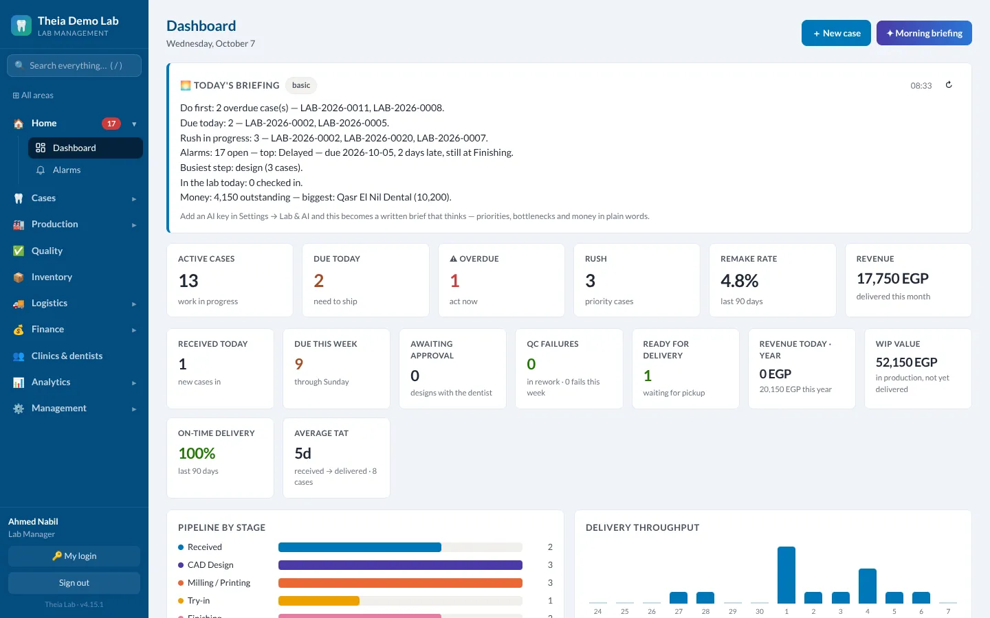The width and height of the screenshot is (990, 618).
Task: Click the All areas link
Action: tap(33, 95)
